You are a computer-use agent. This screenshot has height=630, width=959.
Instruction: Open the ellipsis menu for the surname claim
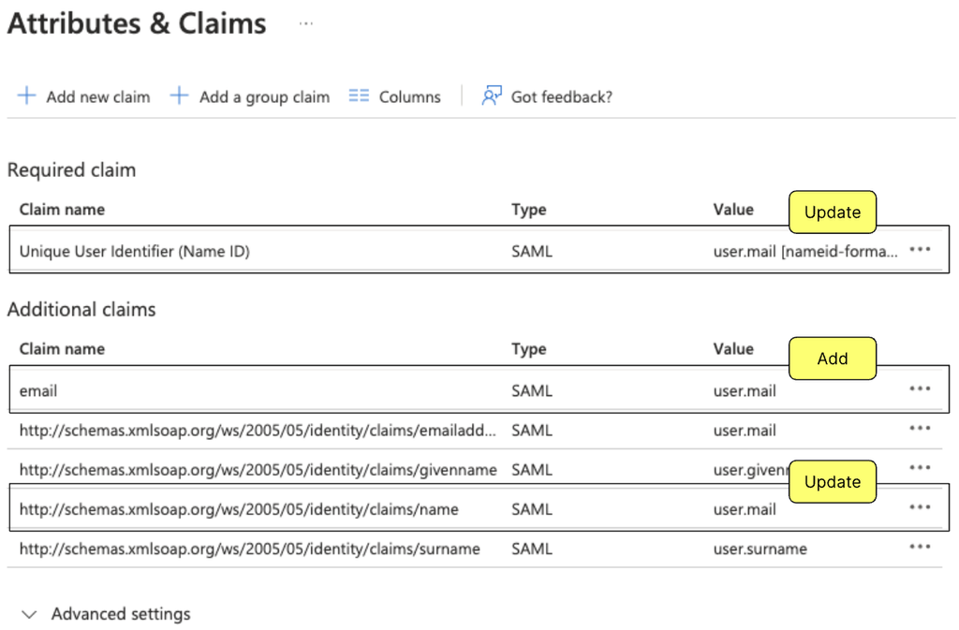920,549
